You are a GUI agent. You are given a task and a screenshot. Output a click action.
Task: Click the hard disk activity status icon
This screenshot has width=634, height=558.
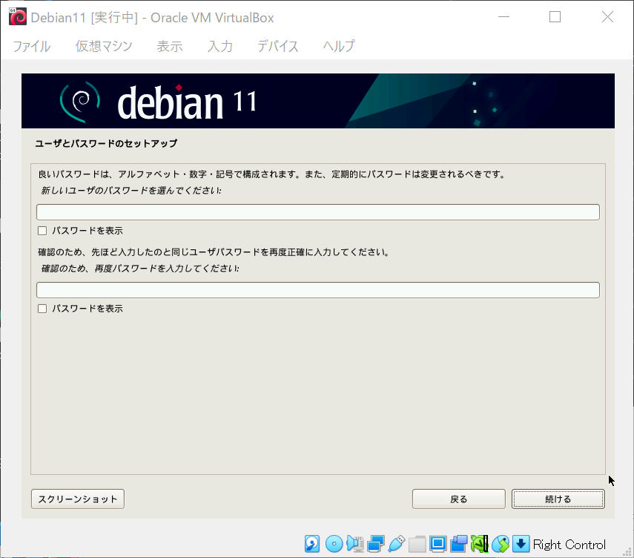312,544
